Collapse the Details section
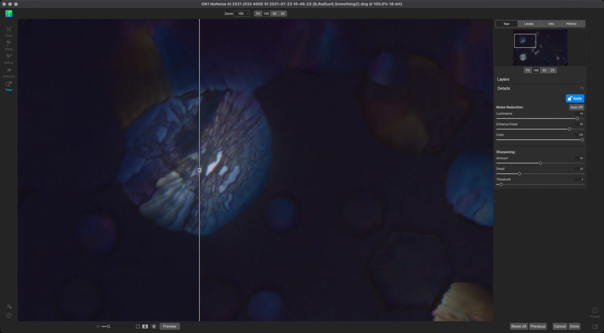 pos(504,88)
